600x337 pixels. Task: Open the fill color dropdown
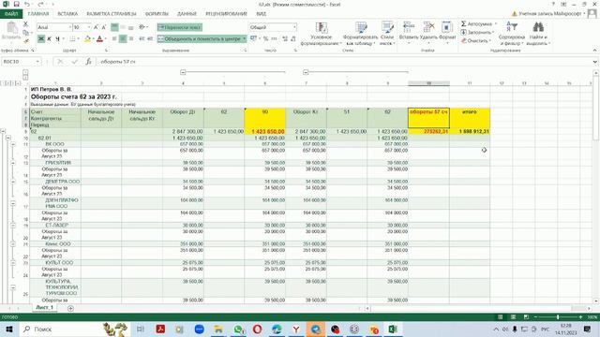(x=94, y=38)
